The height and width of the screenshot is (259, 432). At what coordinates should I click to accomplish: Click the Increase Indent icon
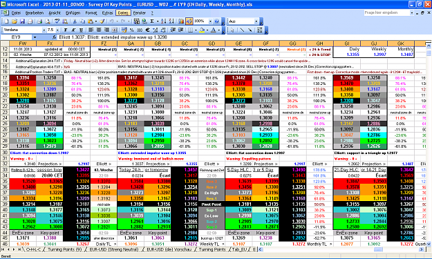tap(180, 30)
